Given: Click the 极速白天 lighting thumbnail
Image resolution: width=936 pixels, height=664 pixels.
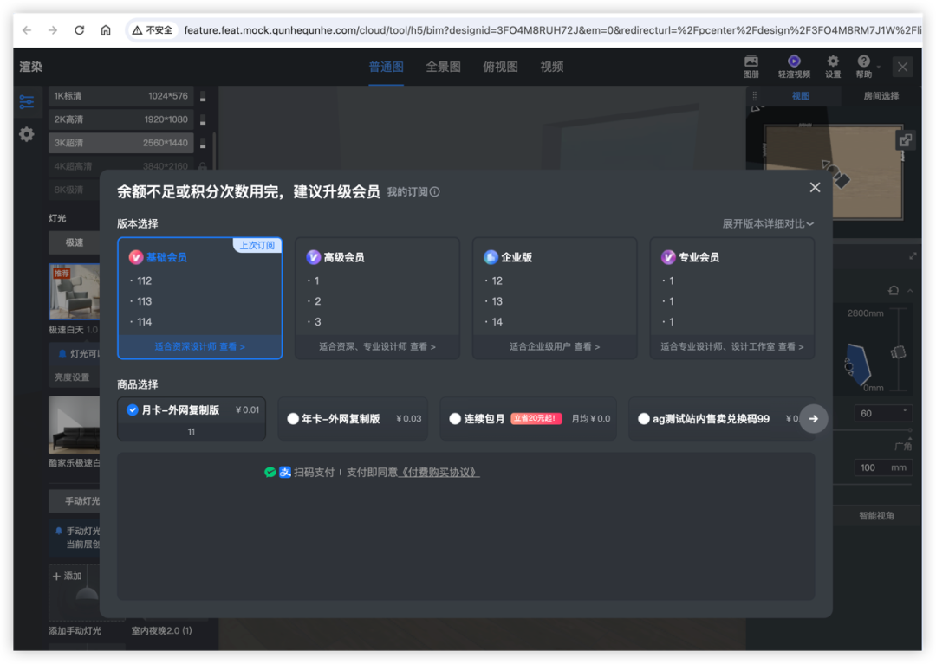Looking at the screenshot, I should tap(75, 292).
